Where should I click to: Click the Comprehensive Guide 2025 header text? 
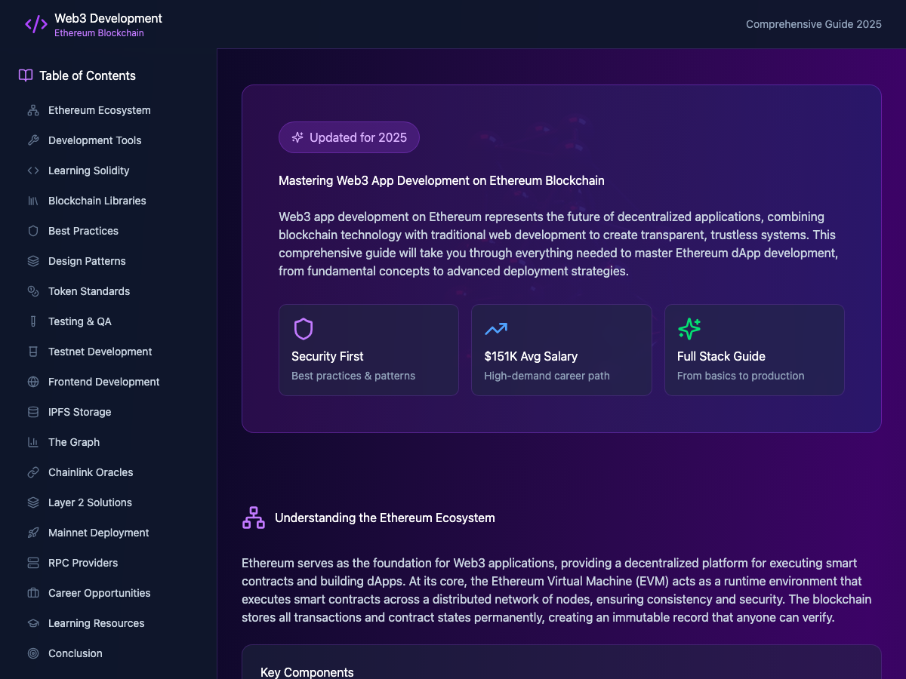(814, 24)
